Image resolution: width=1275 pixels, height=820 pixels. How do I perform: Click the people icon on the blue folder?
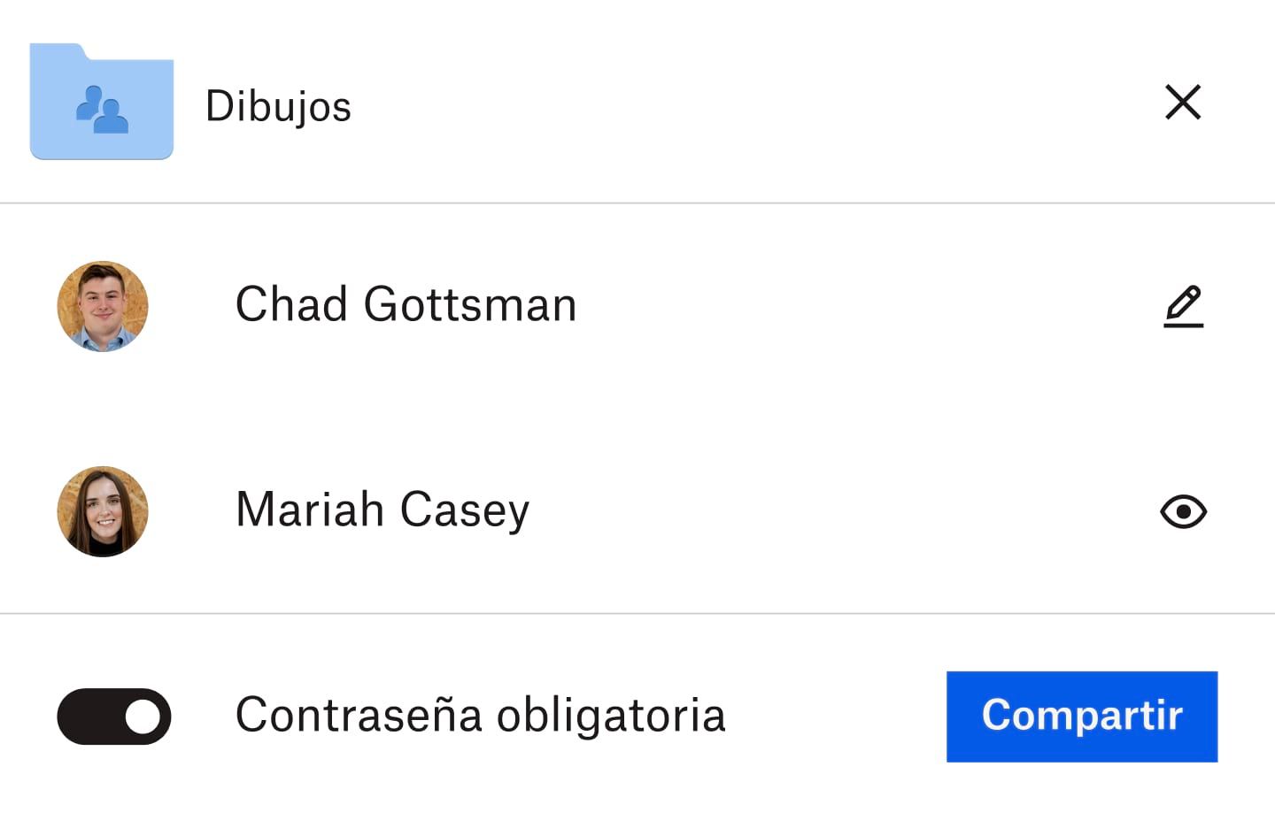[102, 111]
